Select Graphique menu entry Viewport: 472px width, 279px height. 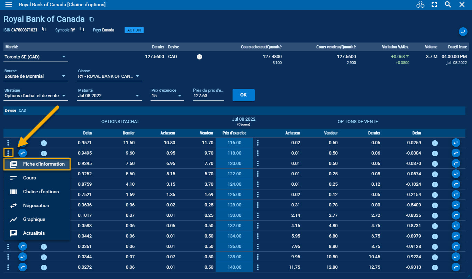point(34,219)
